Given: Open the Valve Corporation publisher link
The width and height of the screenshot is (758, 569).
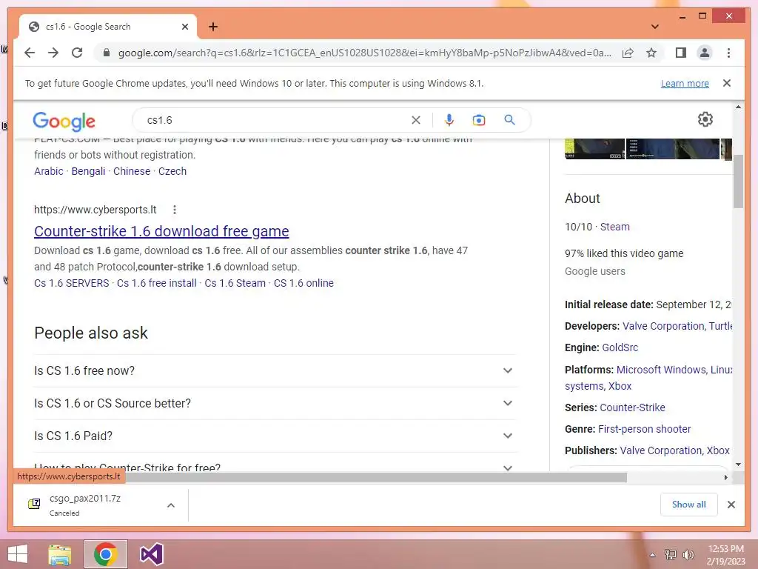Looking at the screenshot, I should tap(661, 450).
